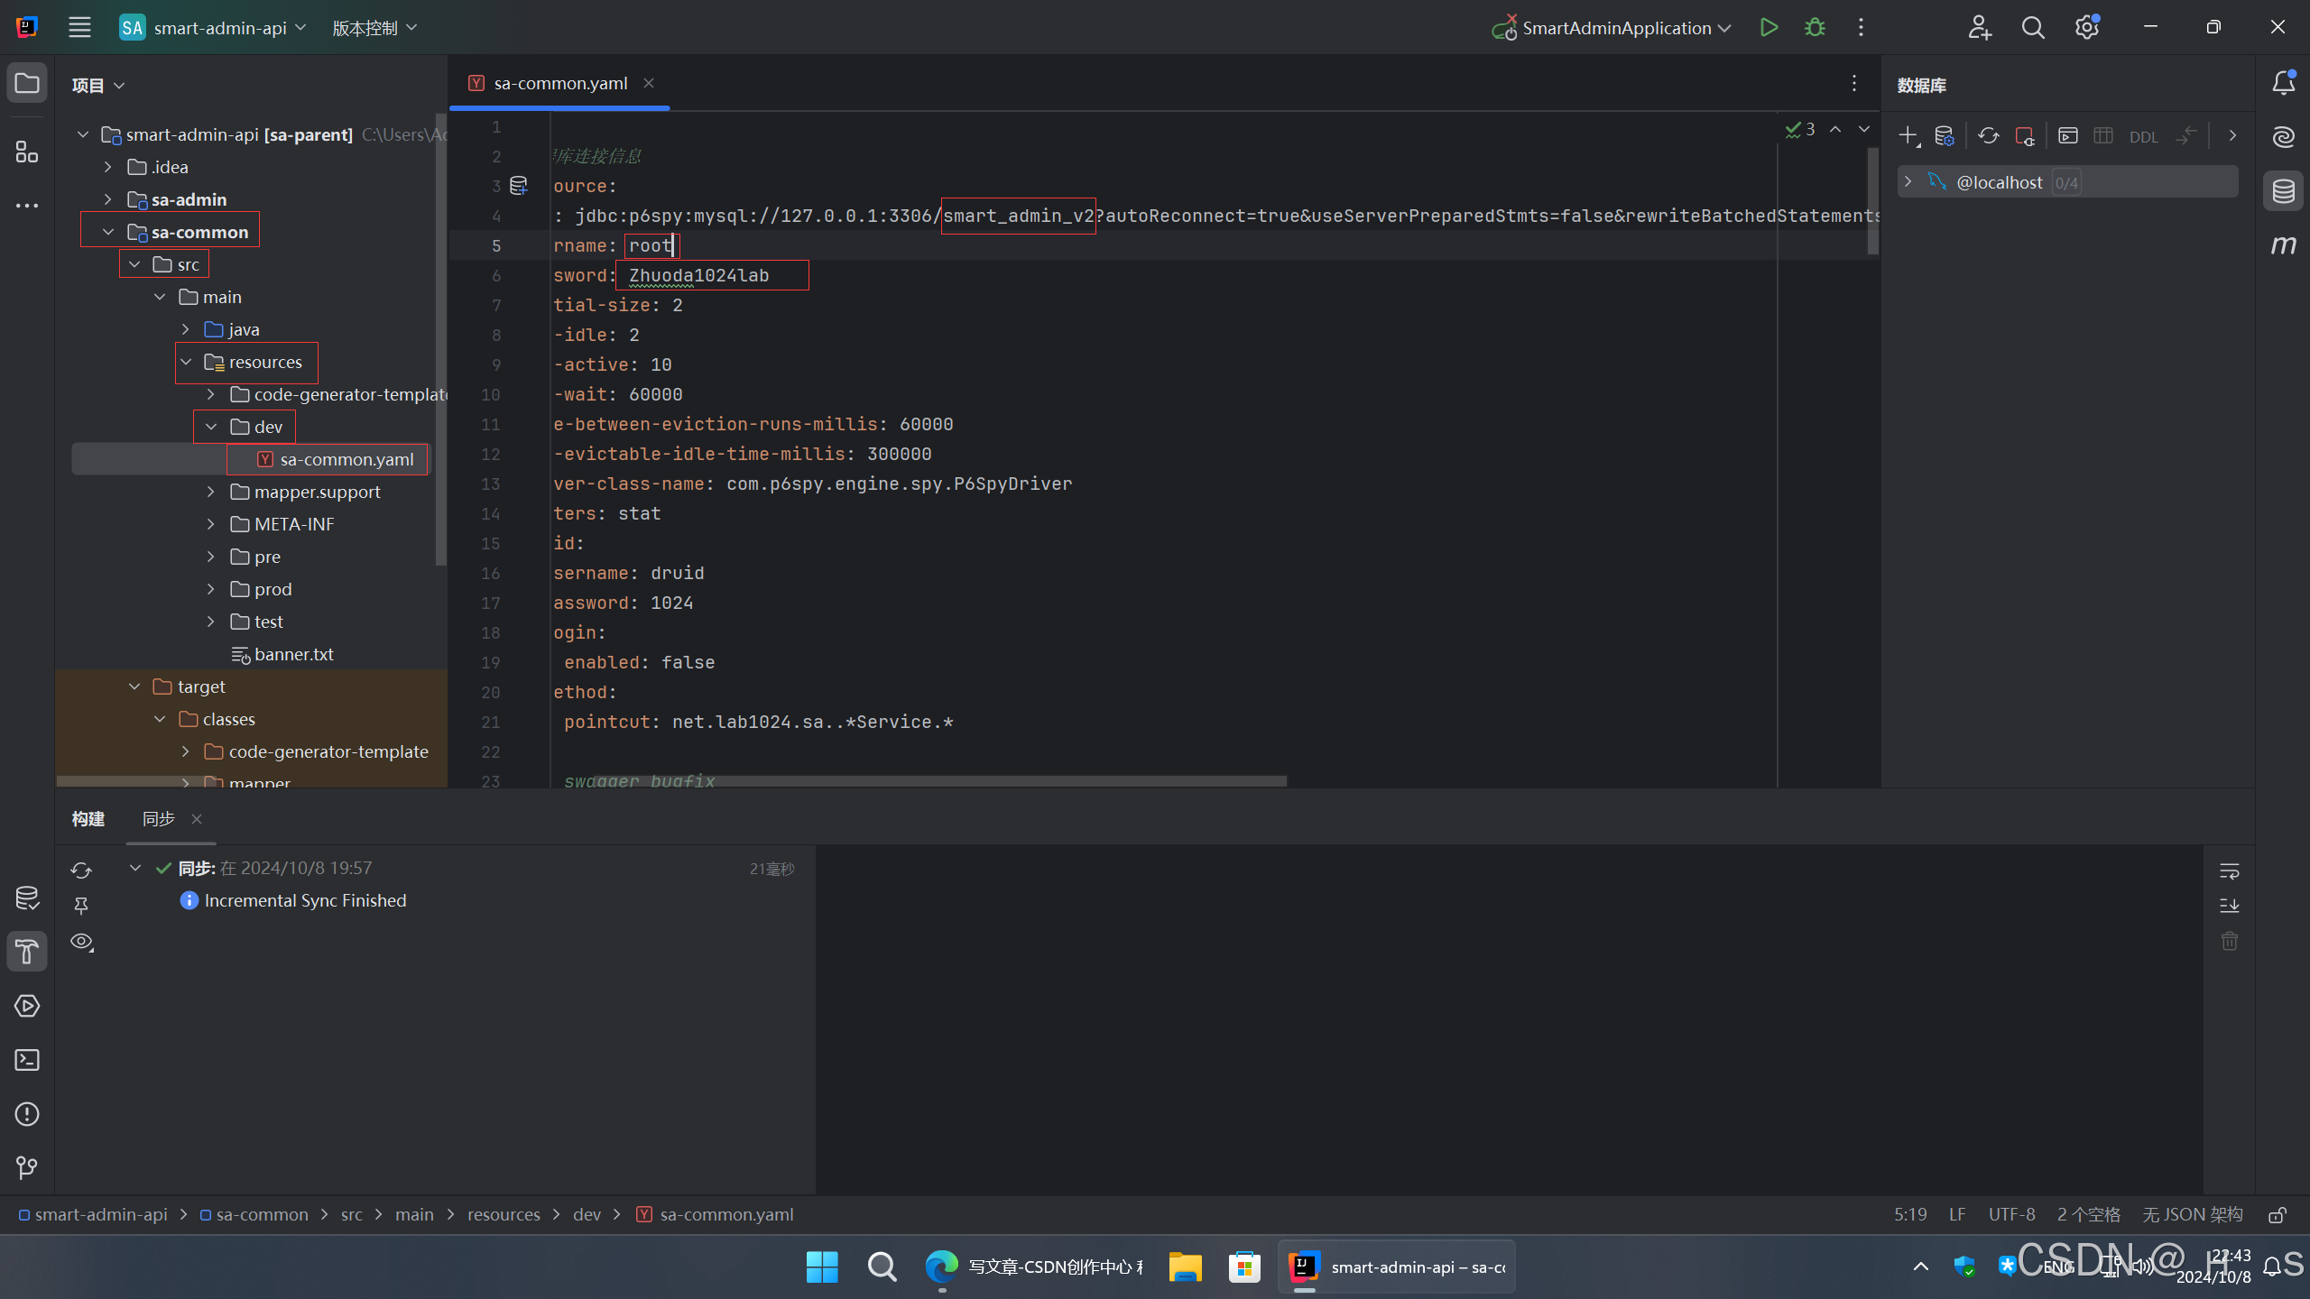
Task: Click add data source plus icon
Action: pos(1908,136)
